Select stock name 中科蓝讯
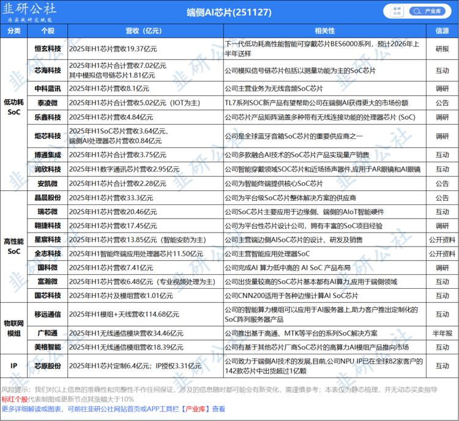The width and height of the screenshot is (459, 421). [48, 88]
